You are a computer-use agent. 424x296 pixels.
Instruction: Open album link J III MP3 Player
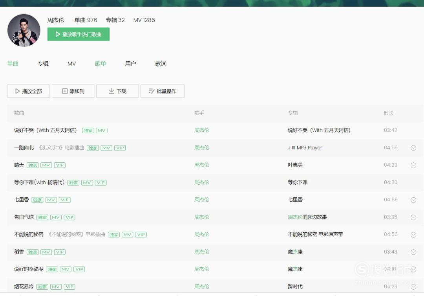305,147
